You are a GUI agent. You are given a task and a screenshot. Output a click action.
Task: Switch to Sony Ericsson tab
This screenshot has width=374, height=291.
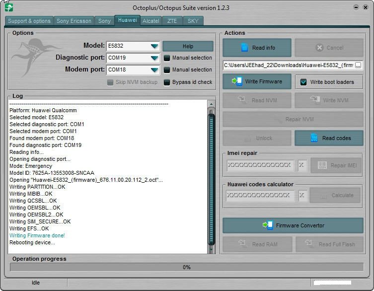74,21
